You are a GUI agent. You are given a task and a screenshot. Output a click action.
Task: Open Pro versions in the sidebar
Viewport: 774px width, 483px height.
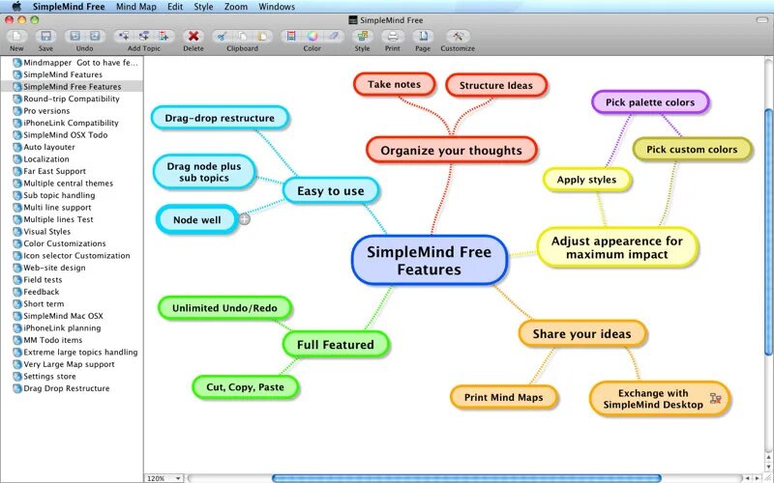(x=72, y=111)
